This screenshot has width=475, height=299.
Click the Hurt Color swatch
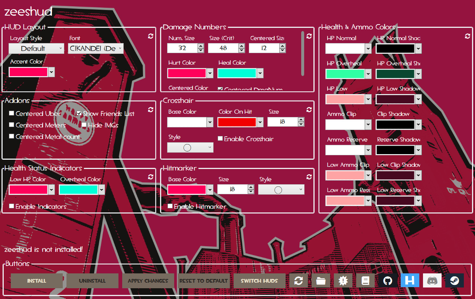coord(187,73)
